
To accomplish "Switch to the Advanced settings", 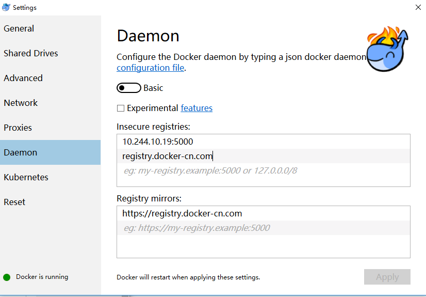I will click(50, 78).
